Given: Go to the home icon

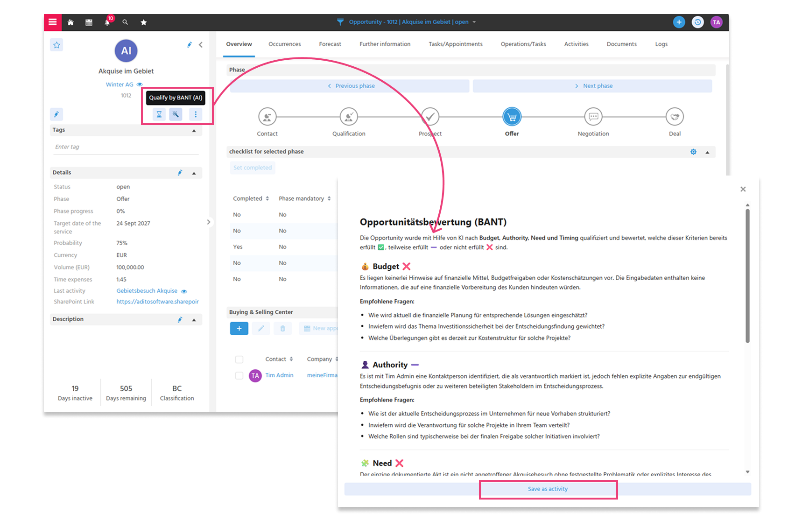Looking at the screenshot, I should [x=70, y=22].
